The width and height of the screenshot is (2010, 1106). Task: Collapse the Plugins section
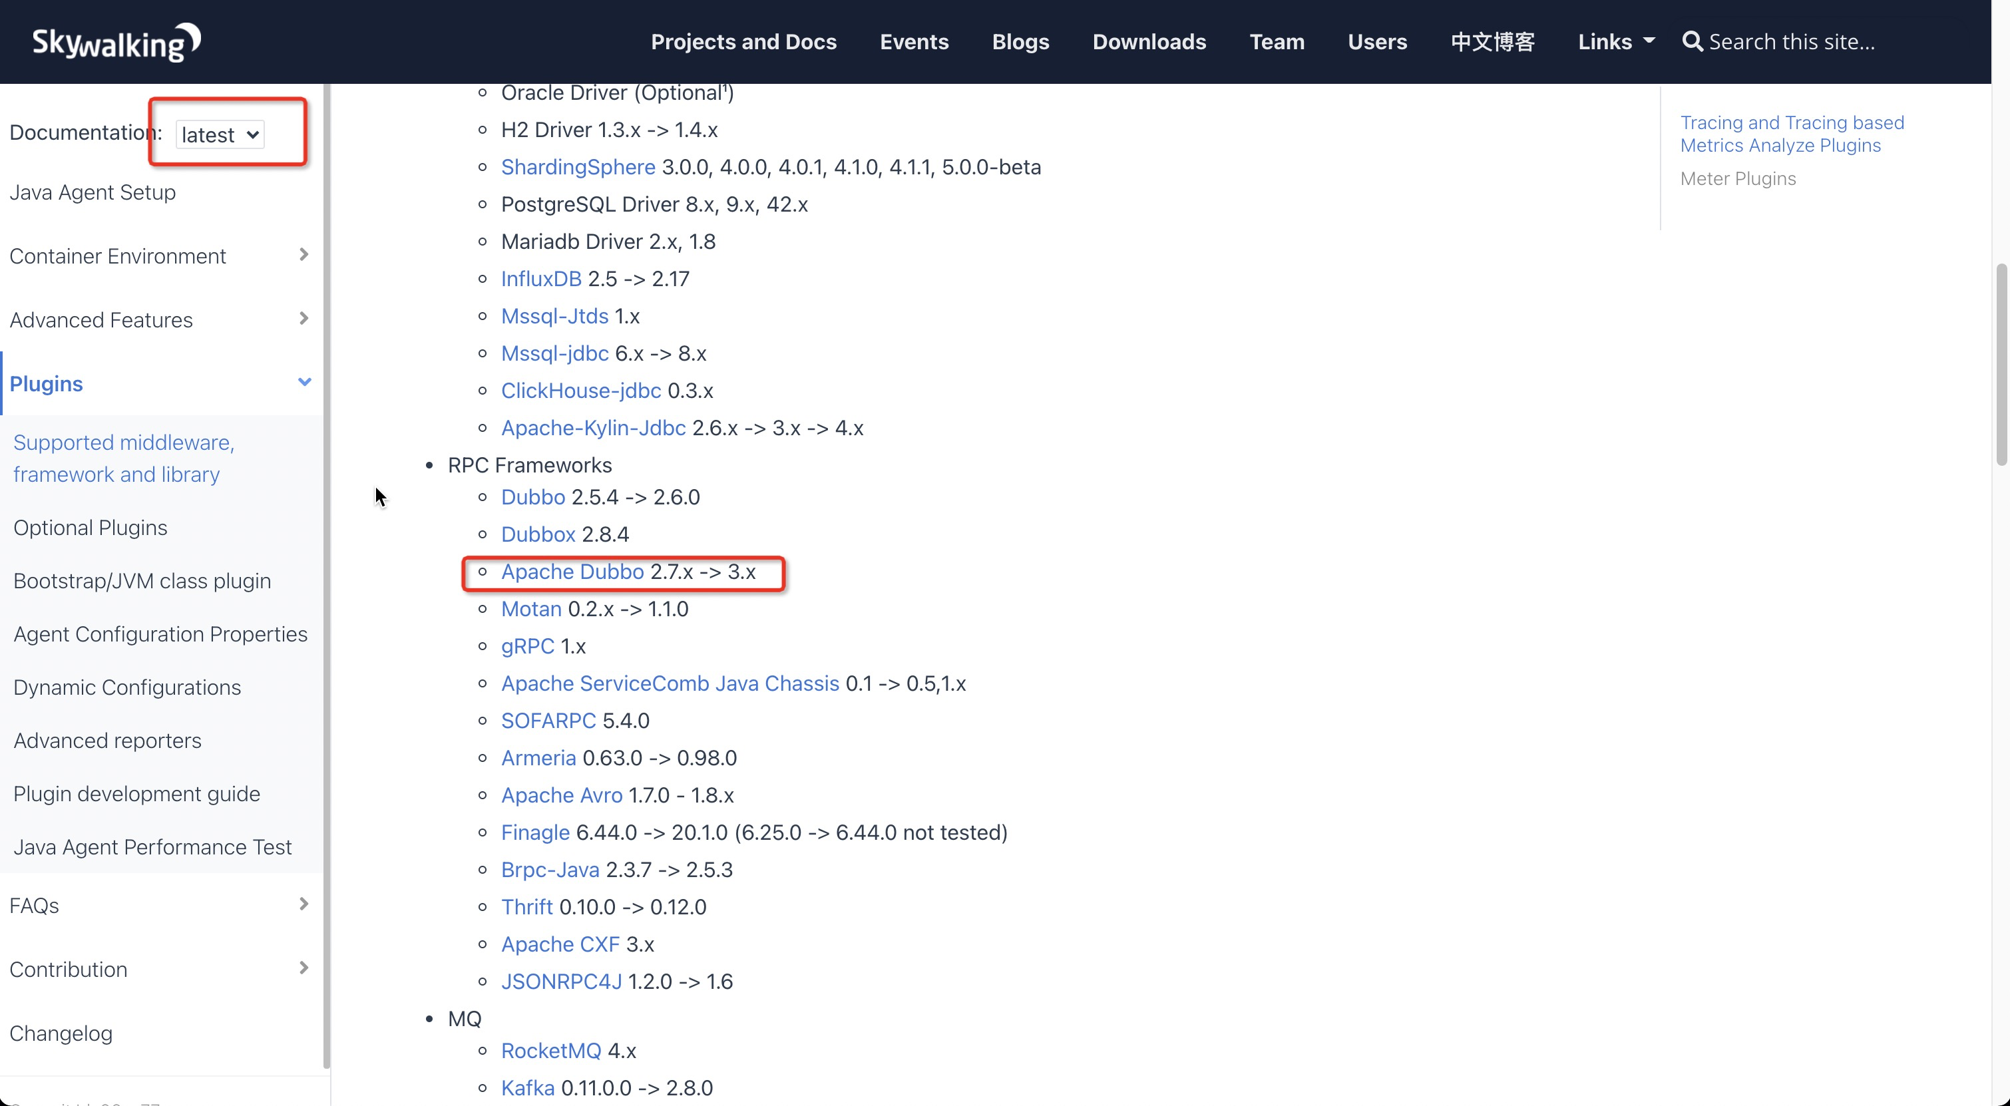(x=304, y=382)
